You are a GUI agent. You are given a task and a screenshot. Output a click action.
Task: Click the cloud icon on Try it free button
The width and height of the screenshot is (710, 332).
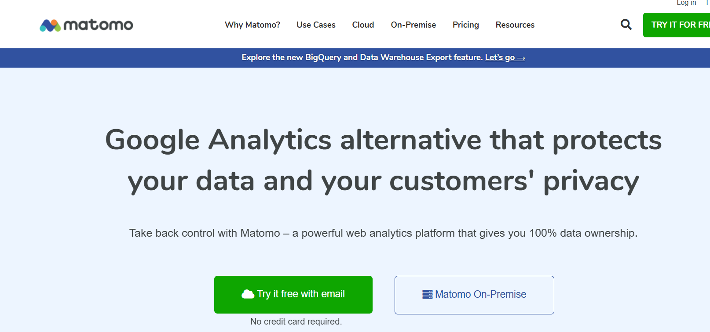click(248, 294)
